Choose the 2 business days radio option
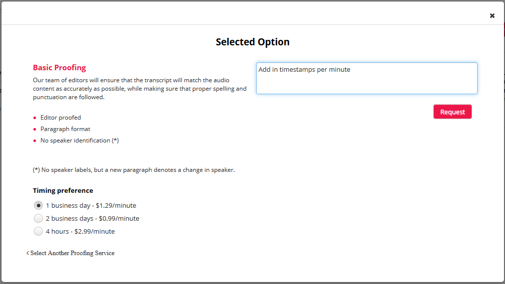 tap(38, 218)
